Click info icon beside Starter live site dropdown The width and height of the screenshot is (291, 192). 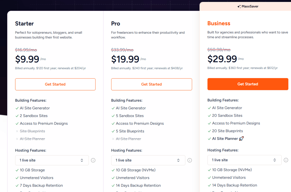(x=93, y=160)
